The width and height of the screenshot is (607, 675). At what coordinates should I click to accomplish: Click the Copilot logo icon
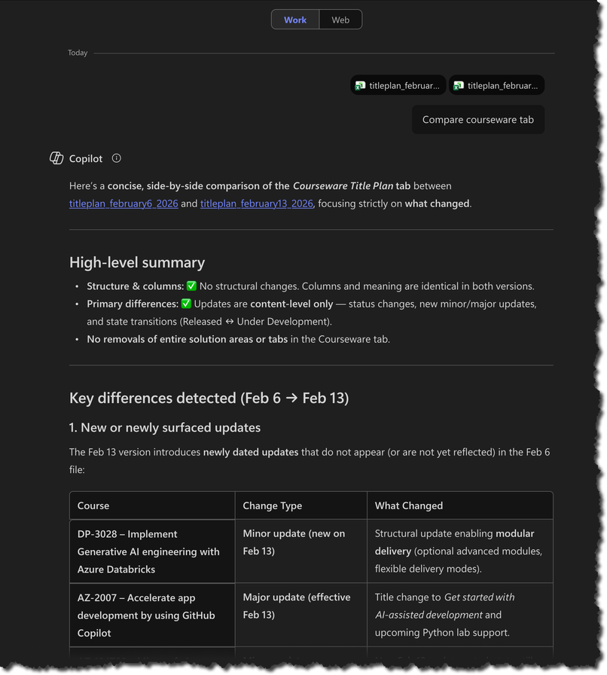tap(56, 158)
